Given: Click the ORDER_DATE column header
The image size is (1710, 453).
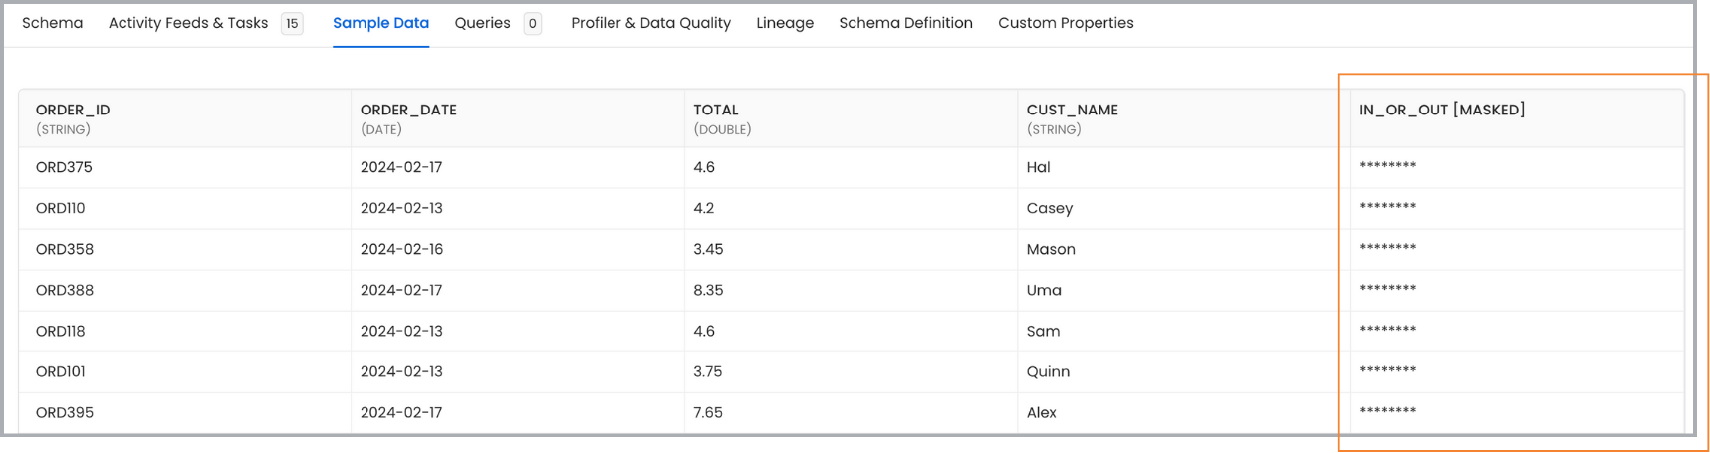Looking at the screenshot, I should [408, 110].
